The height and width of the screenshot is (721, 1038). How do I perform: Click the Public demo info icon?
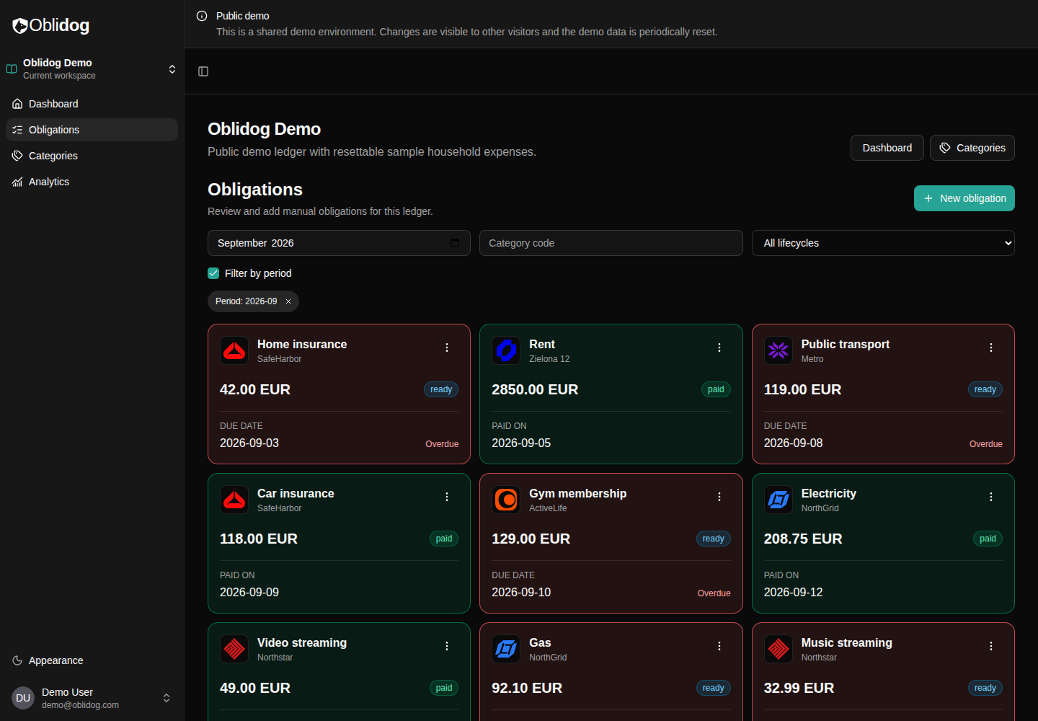tap(202, 16)
